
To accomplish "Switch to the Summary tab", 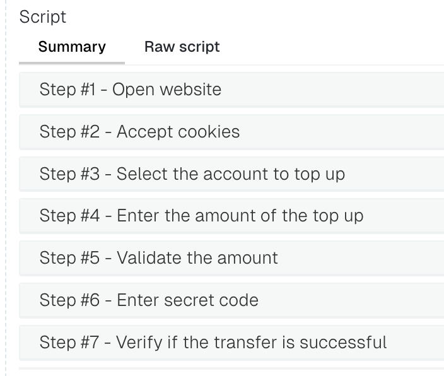I will [x=72, y=47].
